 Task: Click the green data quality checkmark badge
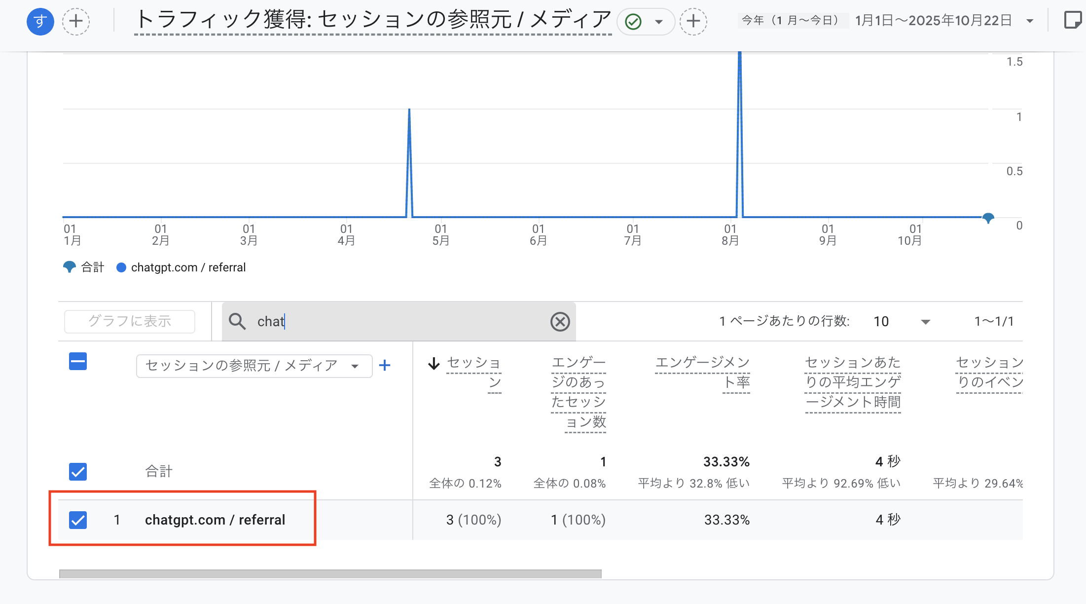coord(633,21)
